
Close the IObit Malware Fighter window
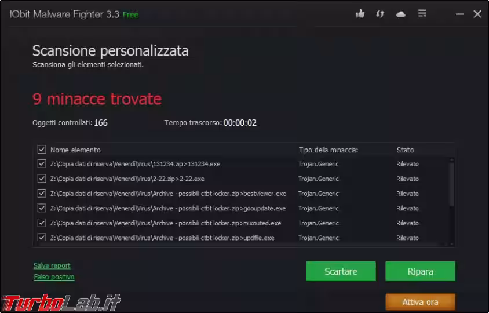coord(477,14)
